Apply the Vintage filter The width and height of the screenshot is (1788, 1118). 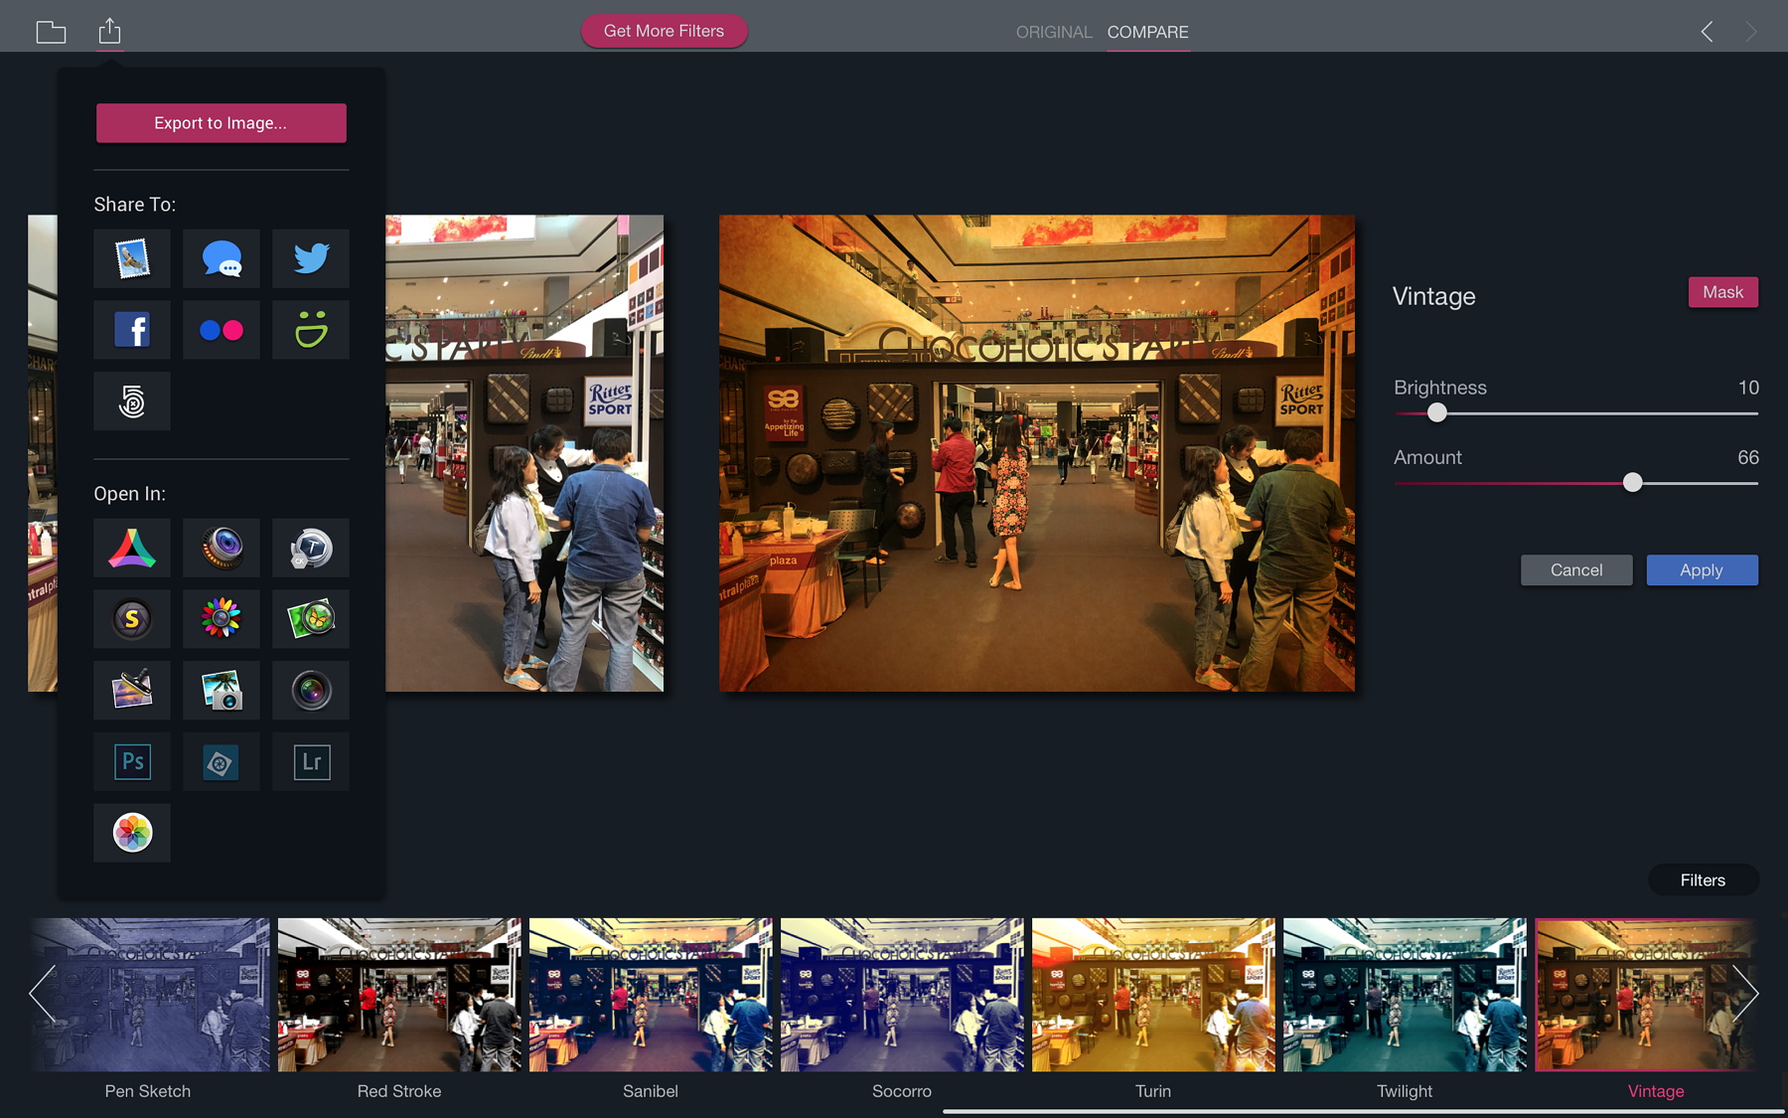coord(1702,570)
